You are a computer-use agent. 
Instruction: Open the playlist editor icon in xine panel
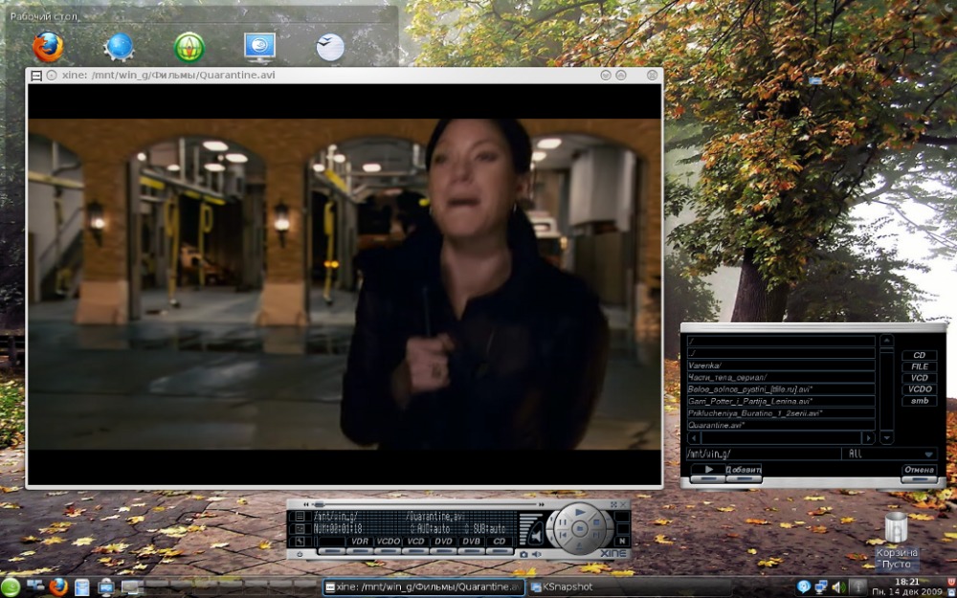pos(299,517)
